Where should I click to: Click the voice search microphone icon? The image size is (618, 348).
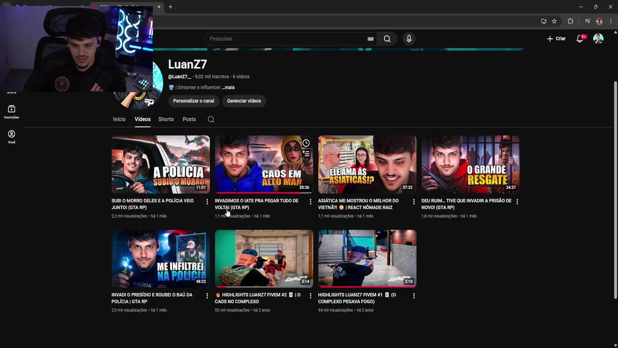409,39
